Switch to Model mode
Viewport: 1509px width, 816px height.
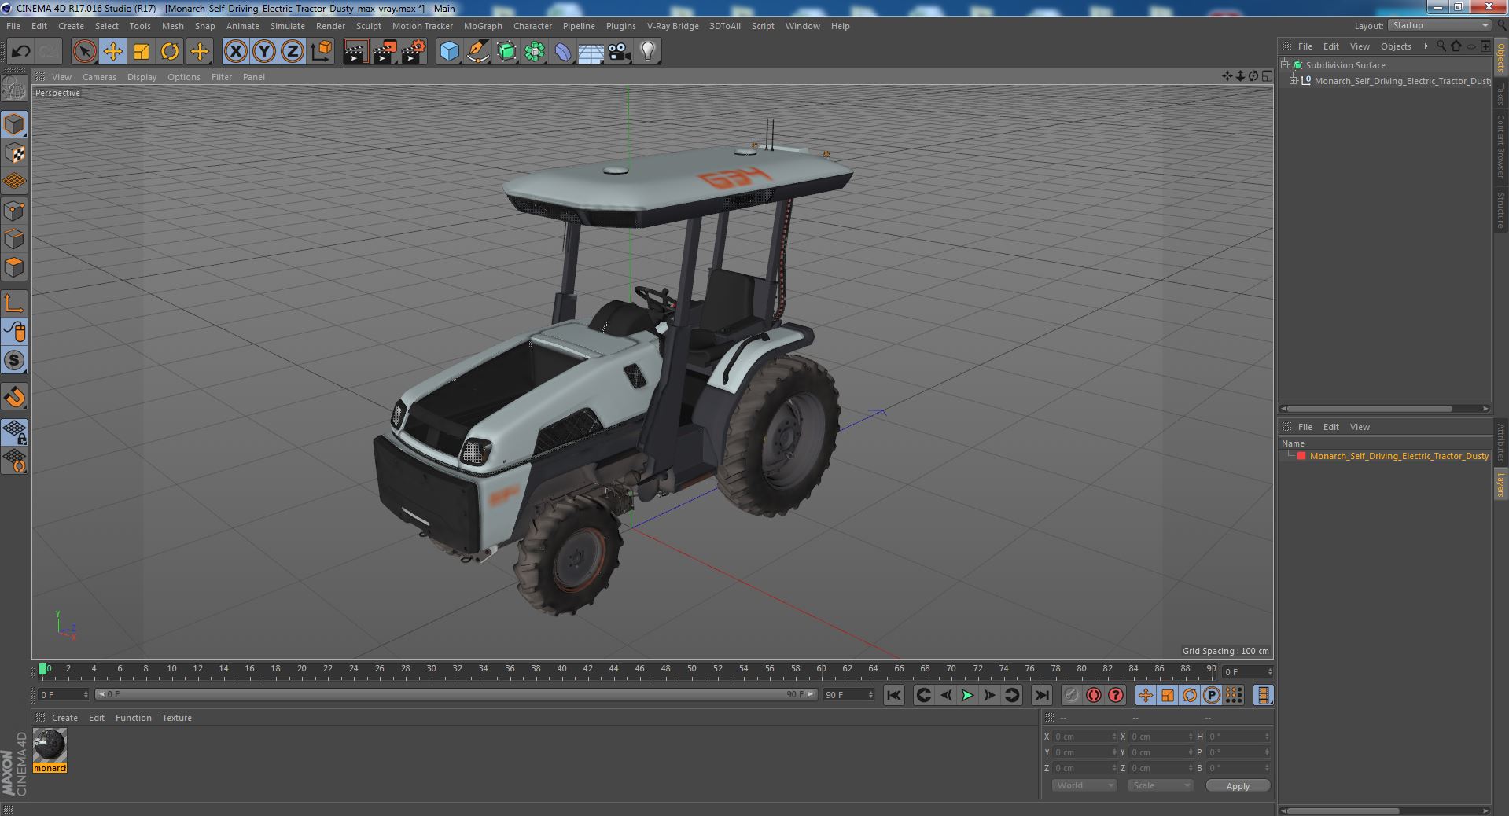15,124
